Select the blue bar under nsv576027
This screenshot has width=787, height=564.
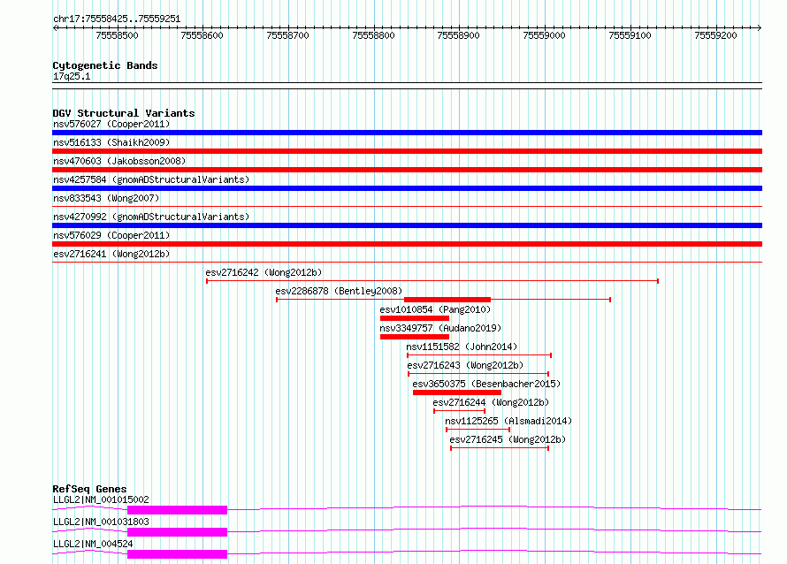pos(407,133)
